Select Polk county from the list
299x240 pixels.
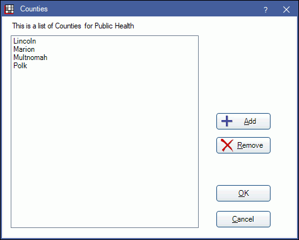coord(20,66)
